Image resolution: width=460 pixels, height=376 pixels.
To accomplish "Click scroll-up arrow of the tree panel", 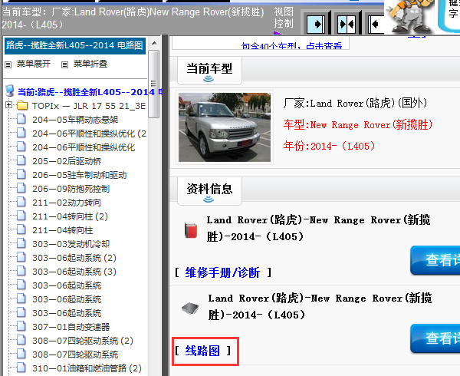I will (x=154, y=44).
